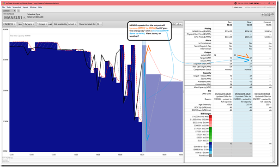The image size is (279, 167).
Task: Open the Screenshot menu
Action: 17,7
